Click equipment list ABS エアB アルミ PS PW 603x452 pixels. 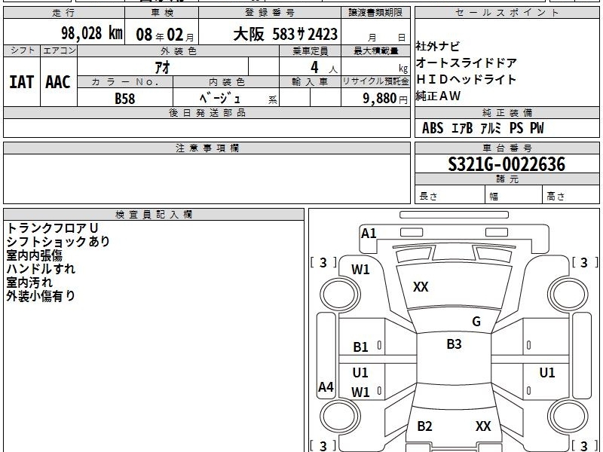(483, 128)
